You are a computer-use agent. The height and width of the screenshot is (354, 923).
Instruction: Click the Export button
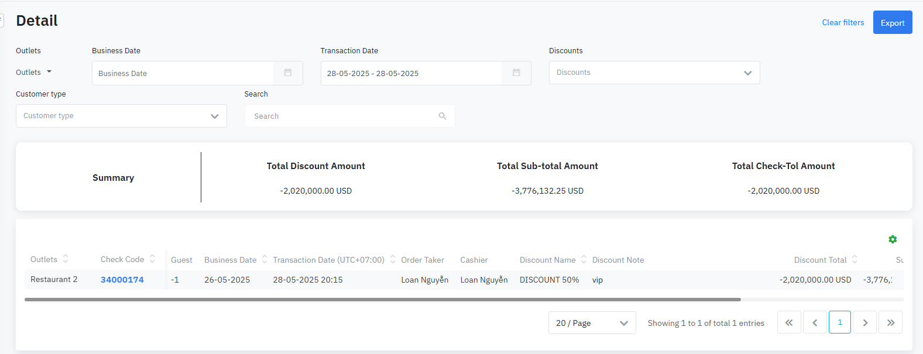click(892, 23)
